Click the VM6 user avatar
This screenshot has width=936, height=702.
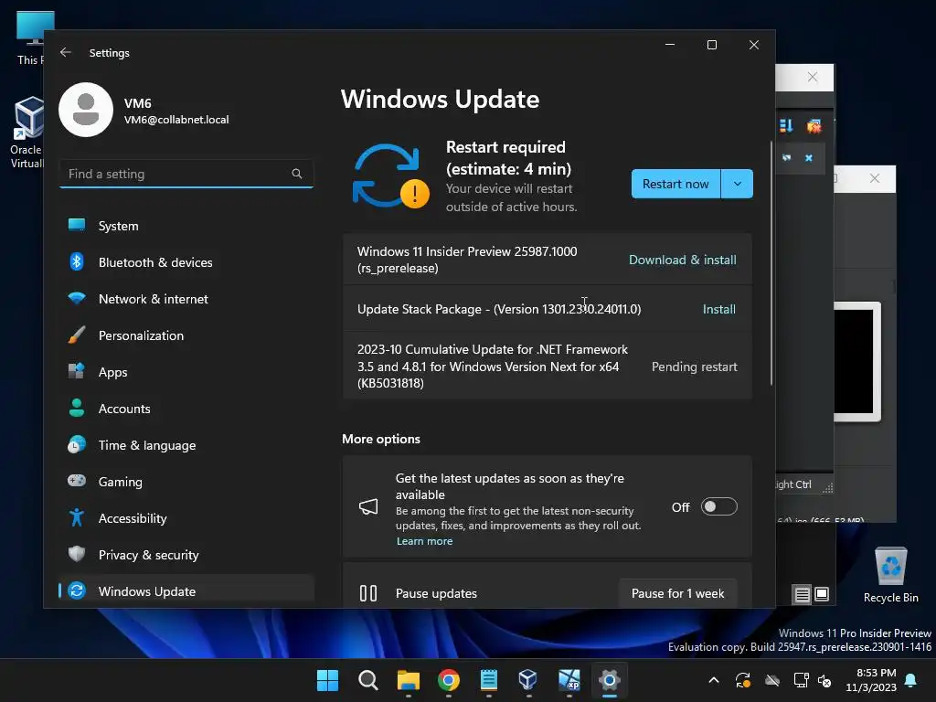[x=86, y=110]
